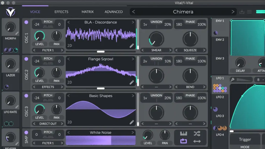Open Chimera preset browser
The width and height of the screenshot is (265, 149).
point(183,12)
